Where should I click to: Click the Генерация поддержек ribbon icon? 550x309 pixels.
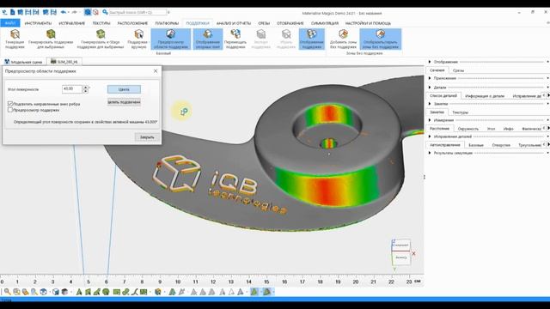[x=15, y=39]
